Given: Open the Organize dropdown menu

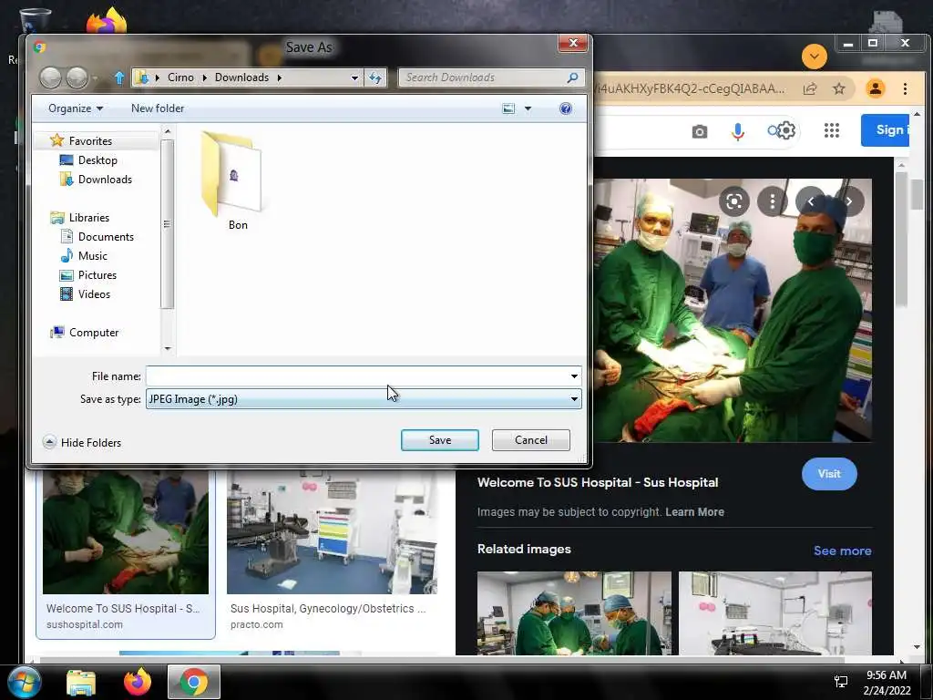Looking at the screenshot, I should pyautogui.click(x=76, y=108).
